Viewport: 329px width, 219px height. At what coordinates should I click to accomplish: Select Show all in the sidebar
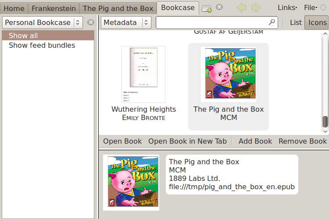click(x=48, y=35)
